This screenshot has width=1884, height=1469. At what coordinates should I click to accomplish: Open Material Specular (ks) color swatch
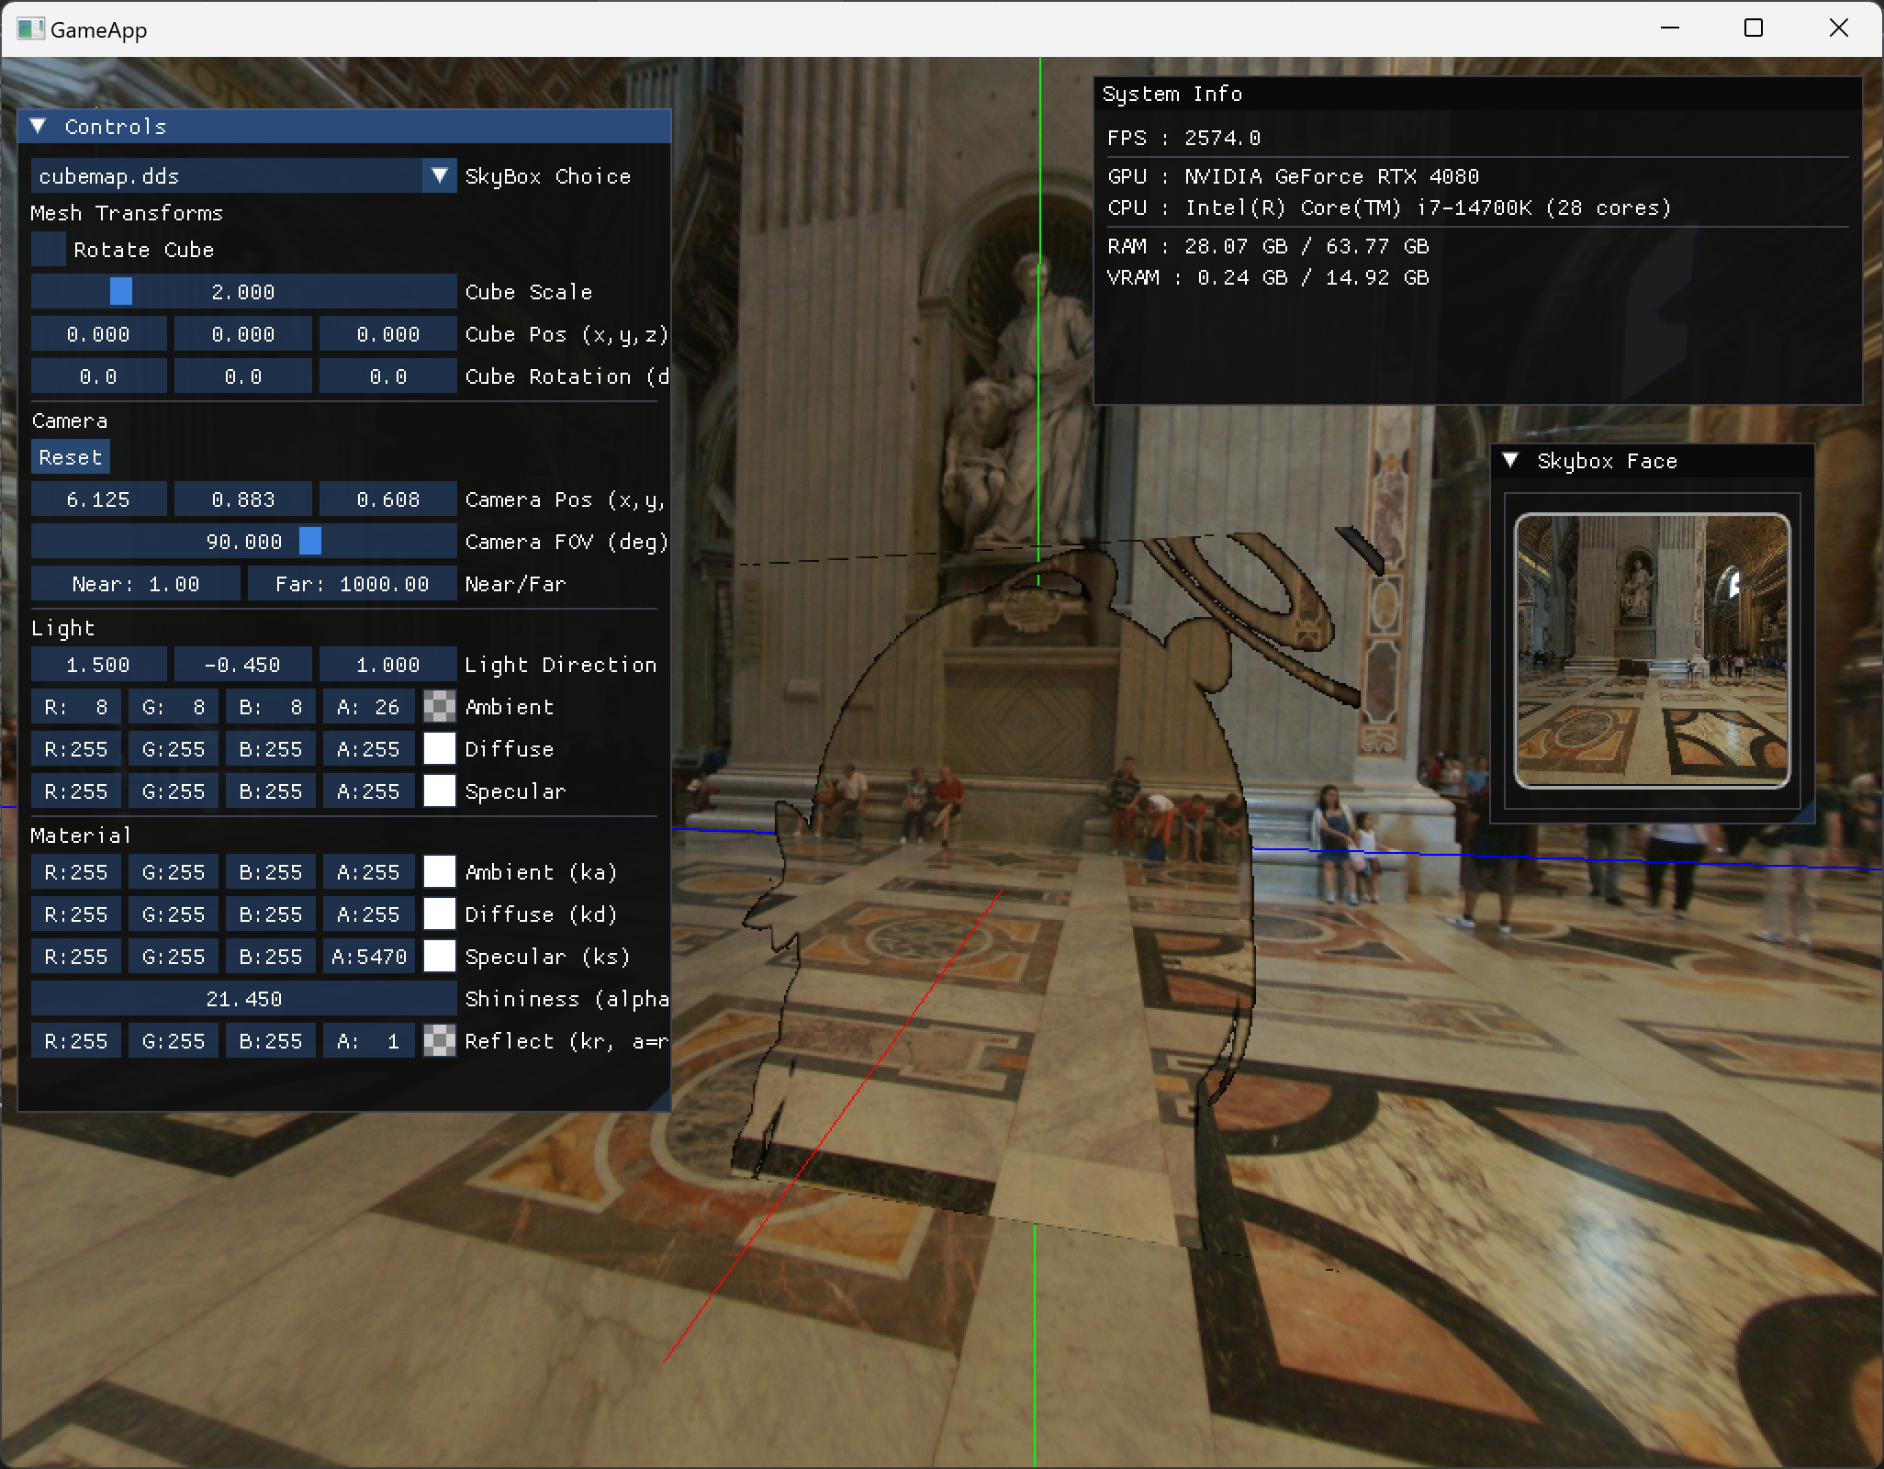(x=439, y=957)
